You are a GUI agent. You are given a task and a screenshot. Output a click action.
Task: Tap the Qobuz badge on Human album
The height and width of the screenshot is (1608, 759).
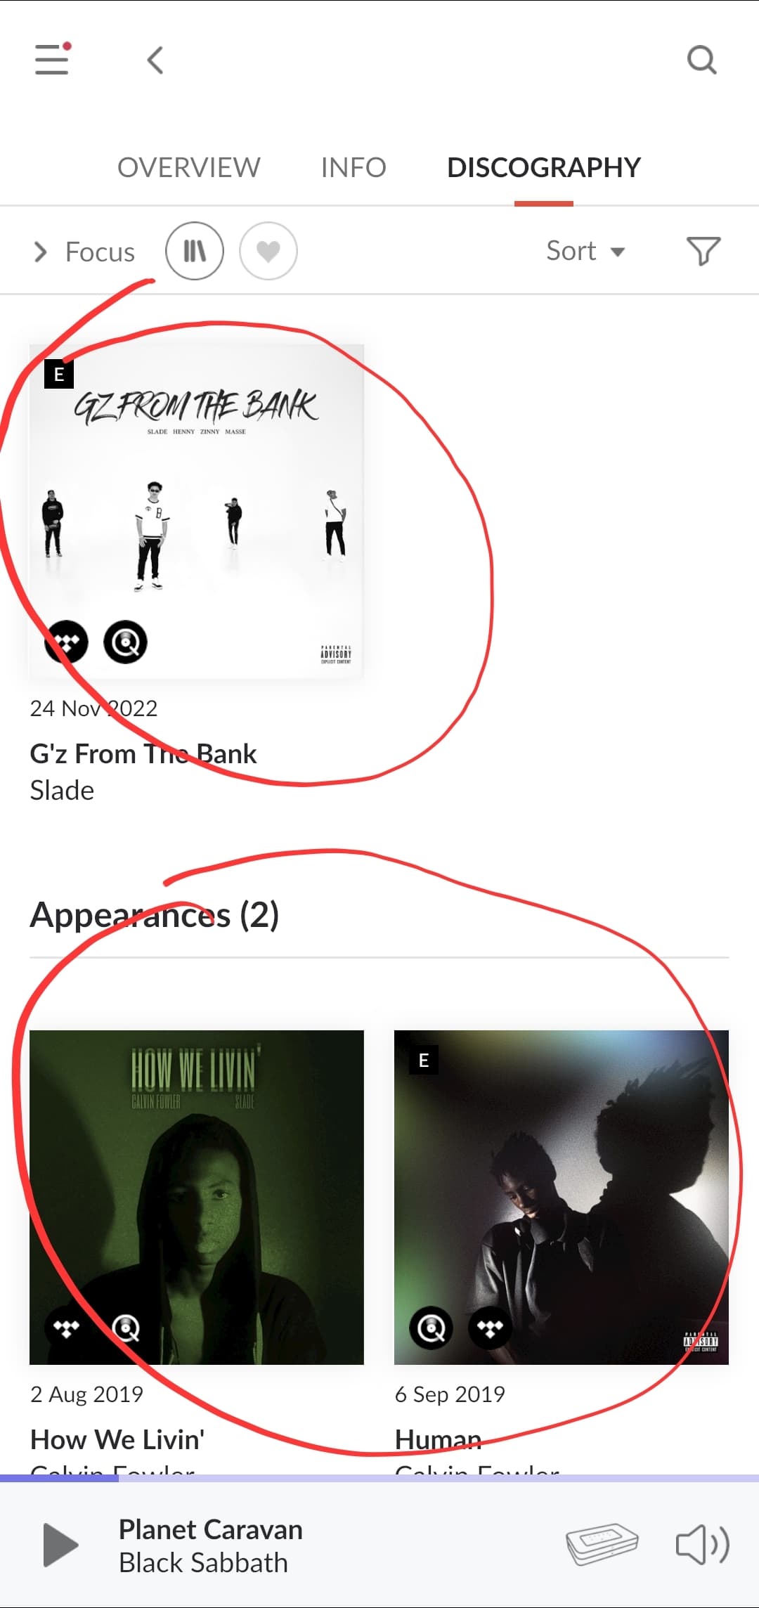431,1328
